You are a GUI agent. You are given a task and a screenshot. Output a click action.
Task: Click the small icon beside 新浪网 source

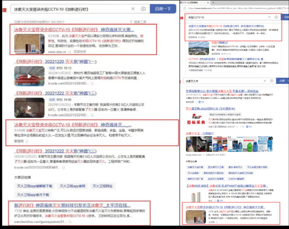pos(27,141)
